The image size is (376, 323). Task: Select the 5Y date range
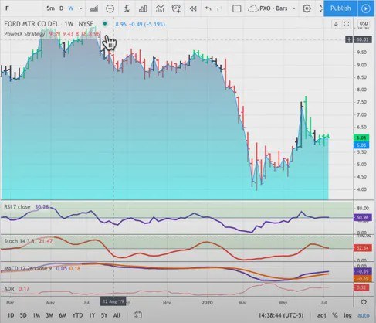click(104, 315)
